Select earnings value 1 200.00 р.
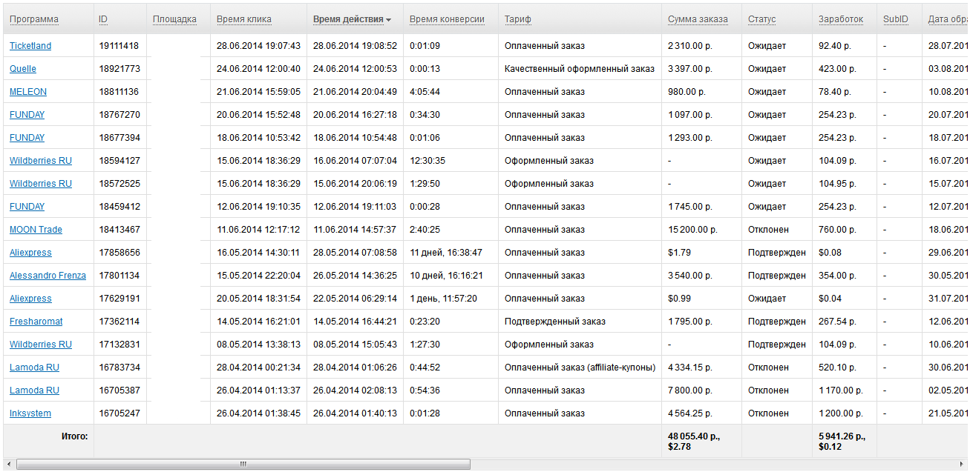The image size is (973, 472). (841, 413)
